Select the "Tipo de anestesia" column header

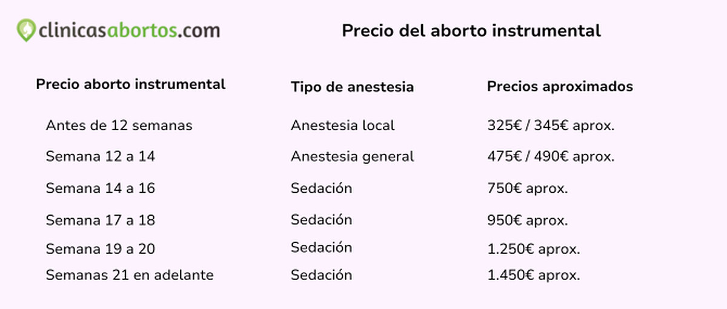(x=352, y=87)
